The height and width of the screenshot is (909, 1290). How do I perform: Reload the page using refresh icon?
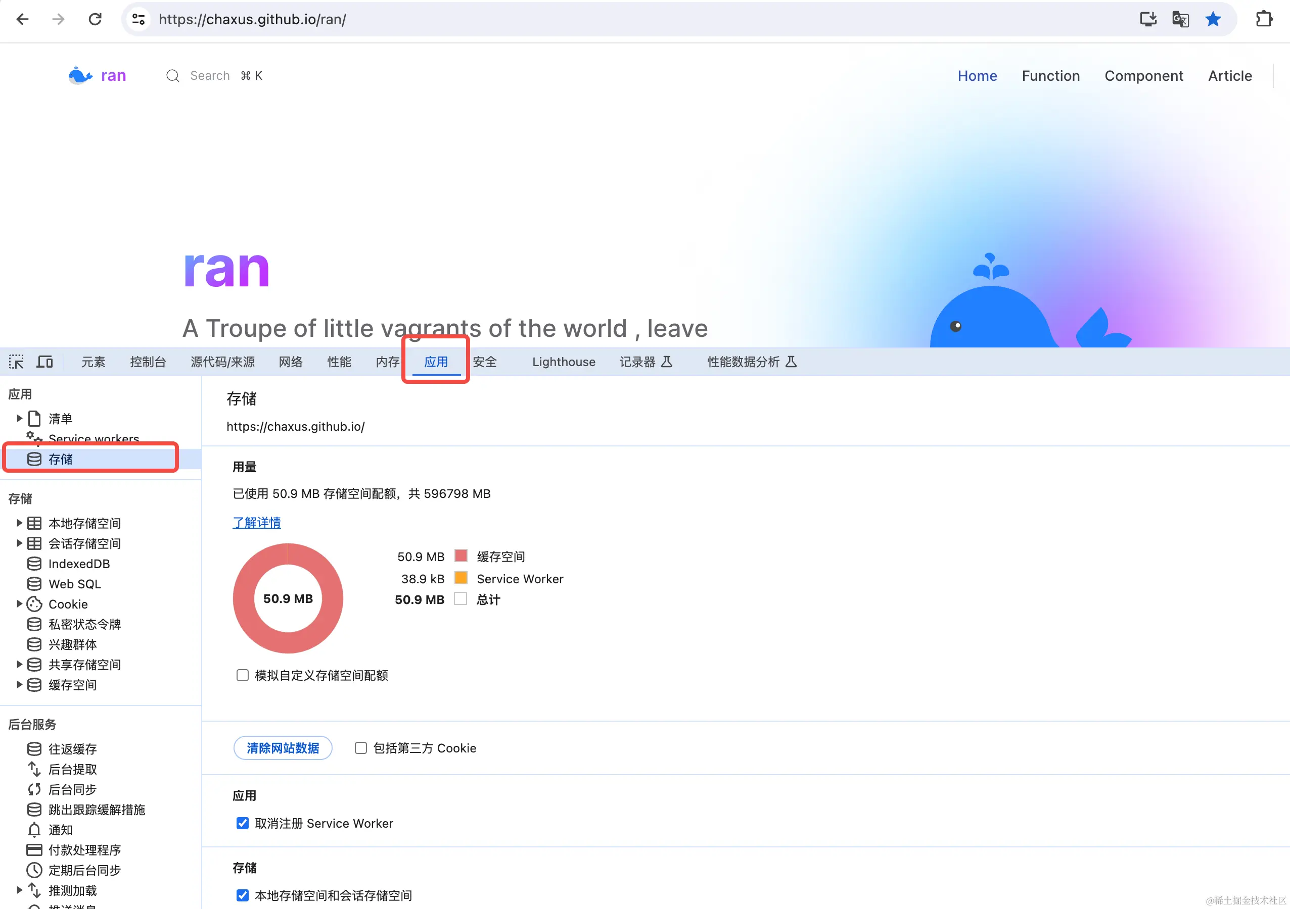tap(95, 19)
